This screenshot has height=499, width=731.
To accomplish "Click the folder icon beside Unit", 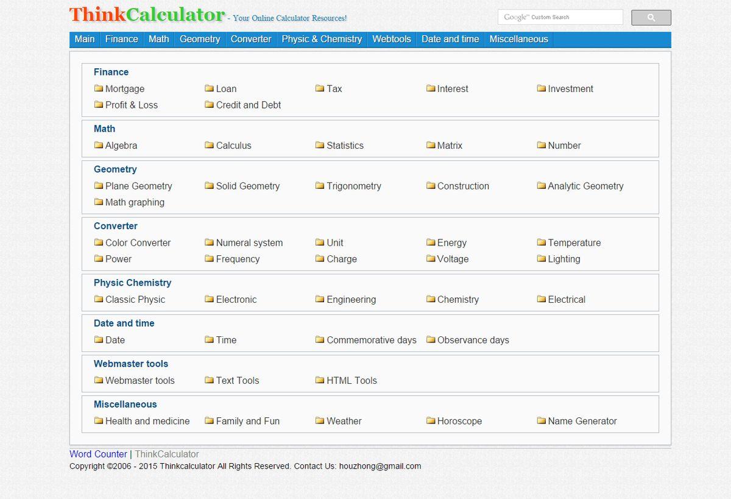I will [320, 242].
